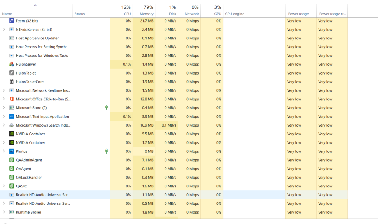Expand the Microsoft Store (2) process group
378x224 pixels.
pos(4,108)
